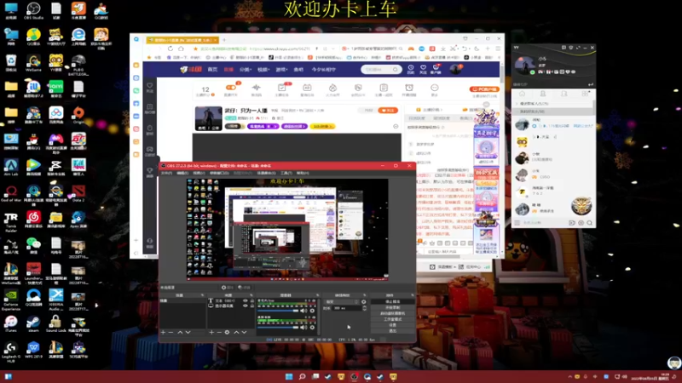Expand the Douyu games dropdown in nav bar
The image size is (682, 383).
281,70
